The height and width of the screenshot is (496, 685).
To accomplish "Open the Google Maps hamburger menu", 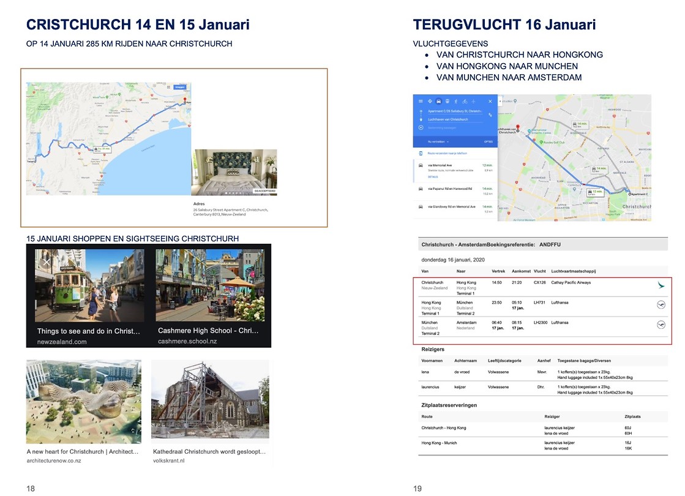I will pos(421,102).
